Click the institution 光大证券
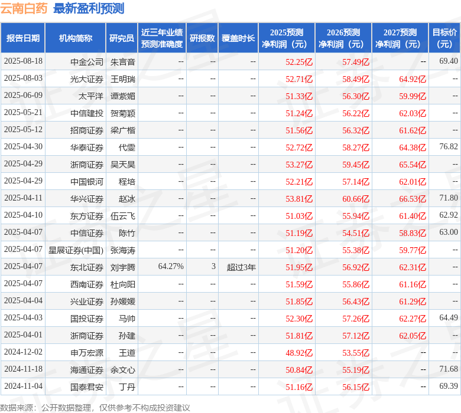Screen dimensions: 461x413 pyautogui.click(x=87, y=79)
